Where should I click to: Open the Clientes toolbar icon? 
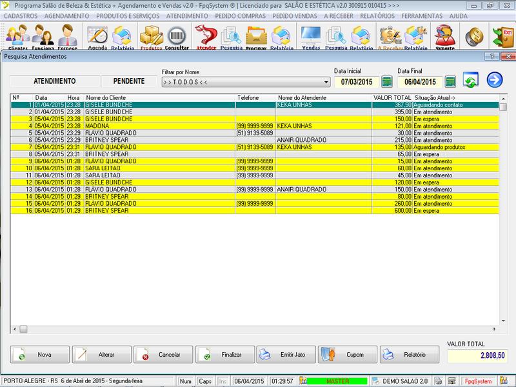(x=17, y=36)
